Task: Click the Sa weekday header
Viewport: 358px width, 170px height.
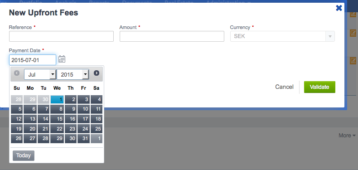Action: (97, 88)
